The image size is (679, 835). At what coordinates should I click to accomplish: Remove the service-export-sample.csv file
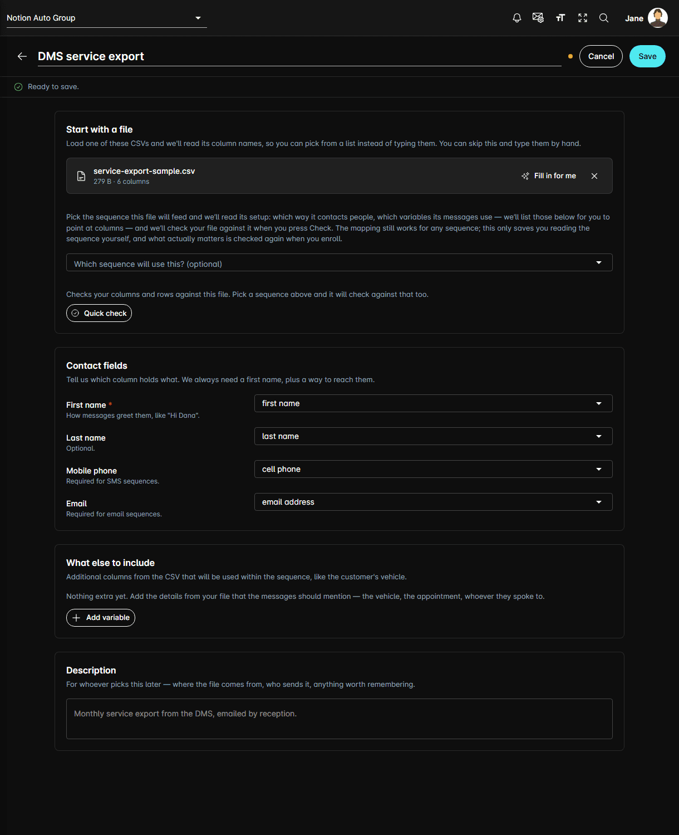pyautogui.click(x=594, y=176)
